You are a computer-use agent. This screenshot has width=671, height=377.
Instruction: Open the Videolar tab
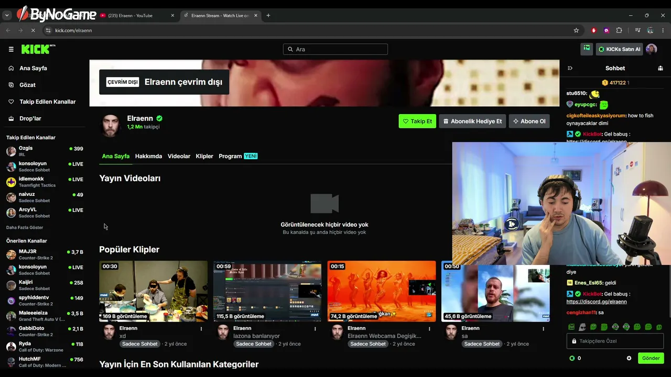[x=179, y=156]
